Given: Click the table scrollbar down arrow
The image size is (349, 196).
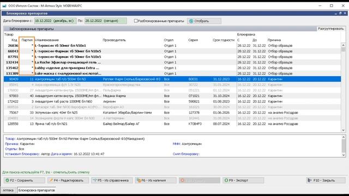Looking at the screenshot, I should pos(343,130).
